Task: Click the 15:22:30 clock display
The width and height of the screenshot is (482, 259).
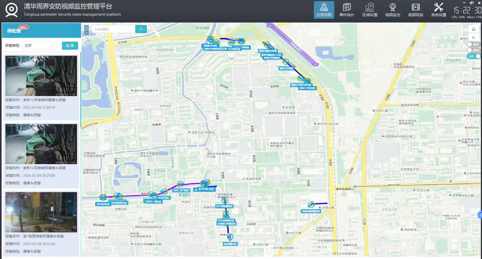Action: click(467, 10)
